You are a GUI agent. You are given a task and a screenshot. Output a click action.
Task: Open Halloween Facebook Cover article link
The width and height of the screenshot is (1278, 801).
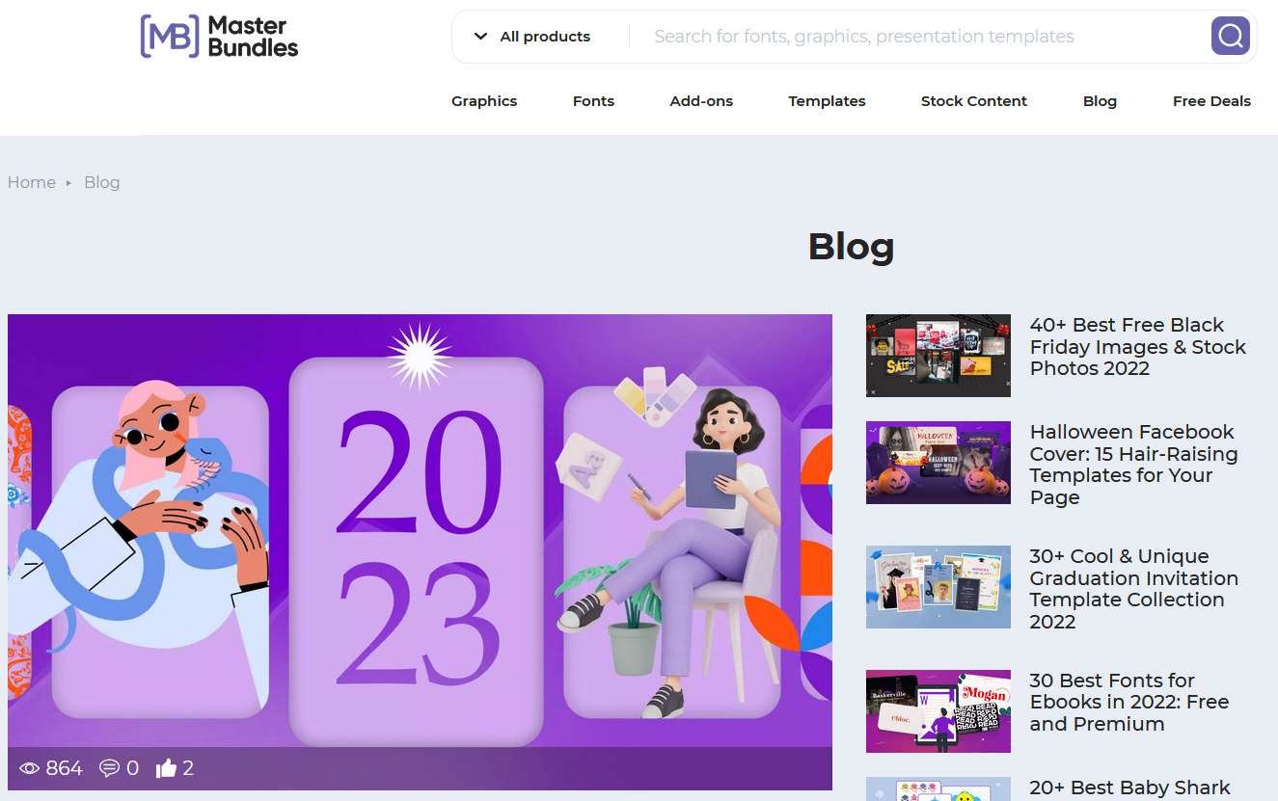coord(1133,465)
